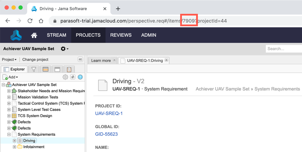
Task: Open the Test Plans clipboard tab
Action: coord(69,69)
